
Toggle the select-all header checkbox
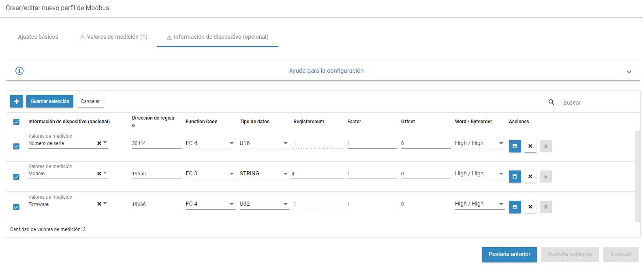[17, 122]
